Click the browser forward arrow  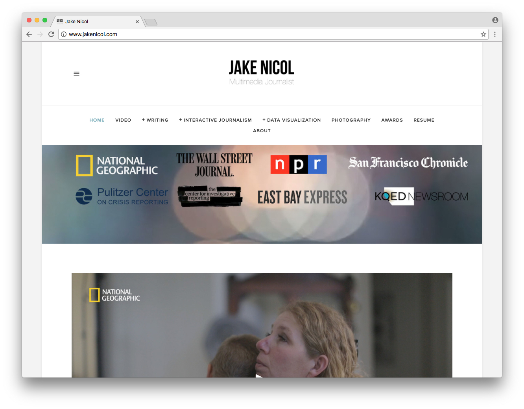pyautogui.click(x=40, y=34)
